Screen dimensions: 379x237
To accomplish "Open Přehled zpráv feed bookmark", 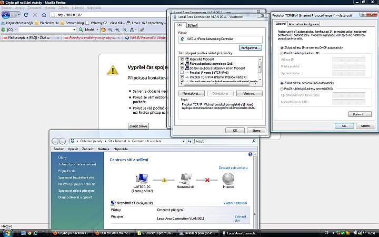I will coord(47,23).
